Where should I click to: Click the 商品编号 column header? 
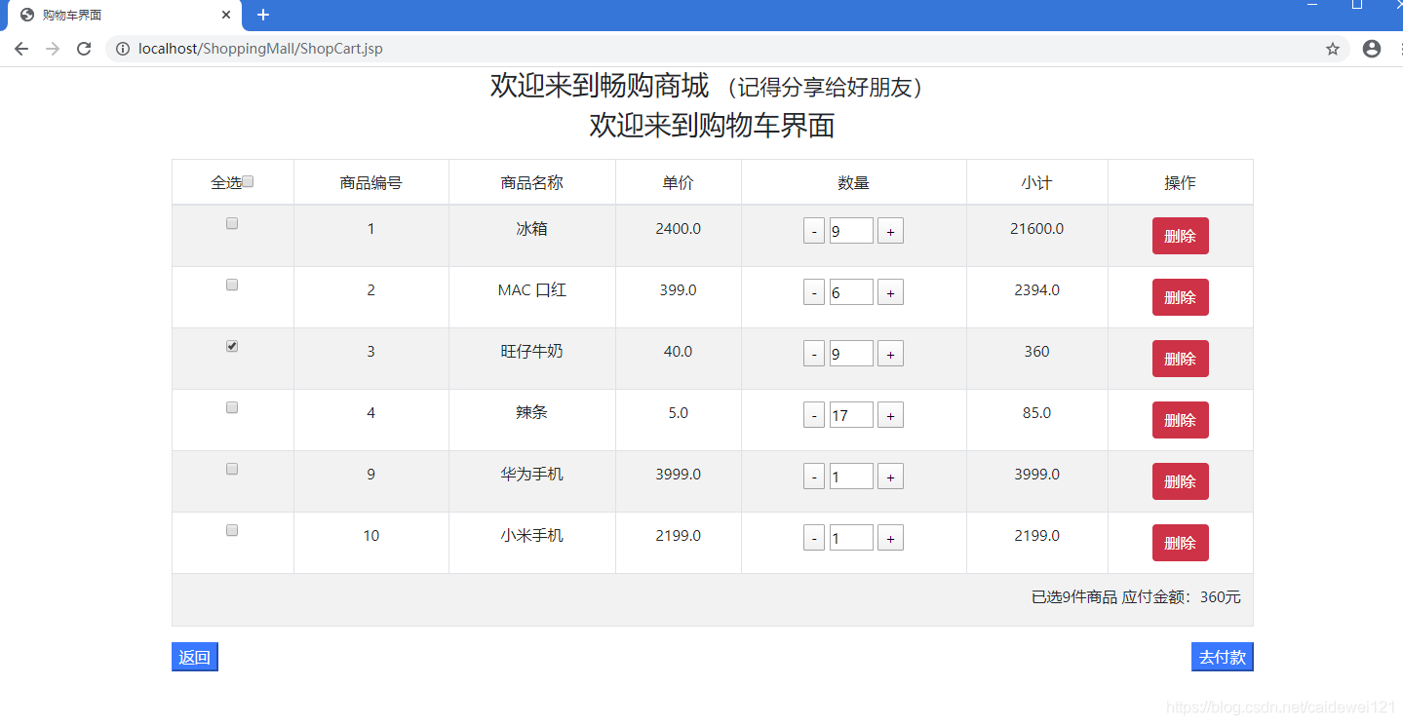point(371,182)
